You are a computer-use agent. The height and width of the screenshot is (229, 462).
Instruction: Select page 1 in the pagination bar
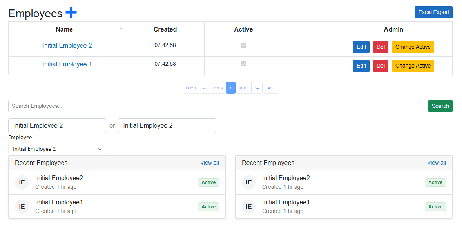[x=231, y=88]
